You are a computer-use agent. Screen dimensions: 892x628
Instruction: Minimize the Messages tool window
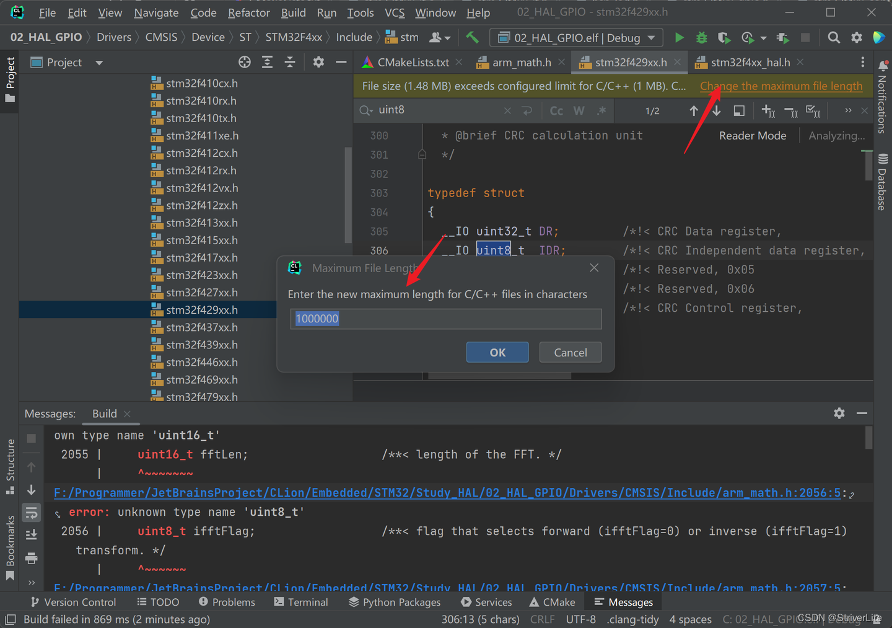click(x=862, y=413)
